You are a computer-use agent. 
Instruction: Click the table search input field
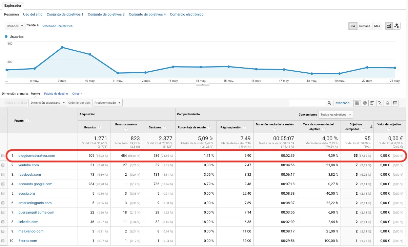307,103
